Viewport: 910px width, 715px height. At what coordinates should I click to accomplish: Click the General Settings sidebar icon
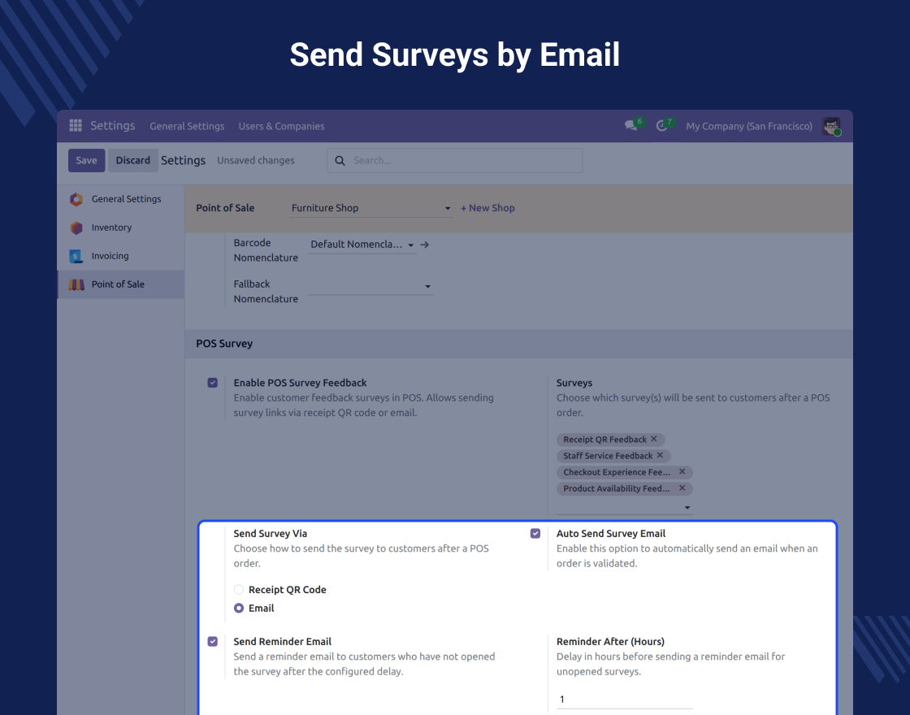click(x=76, y=199)
